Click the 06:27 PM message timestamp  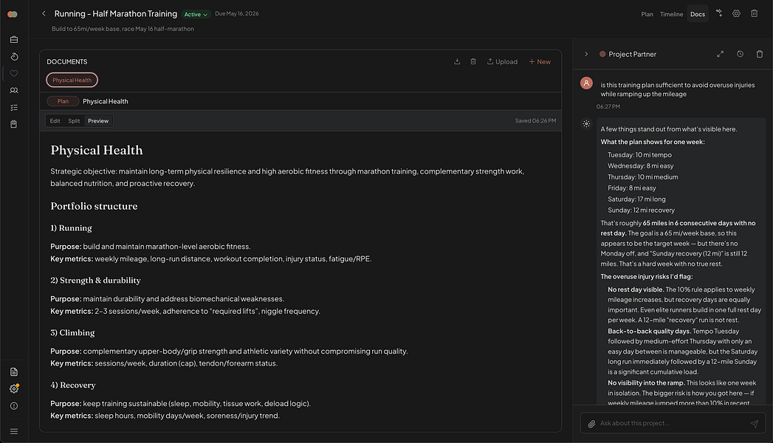608,106
